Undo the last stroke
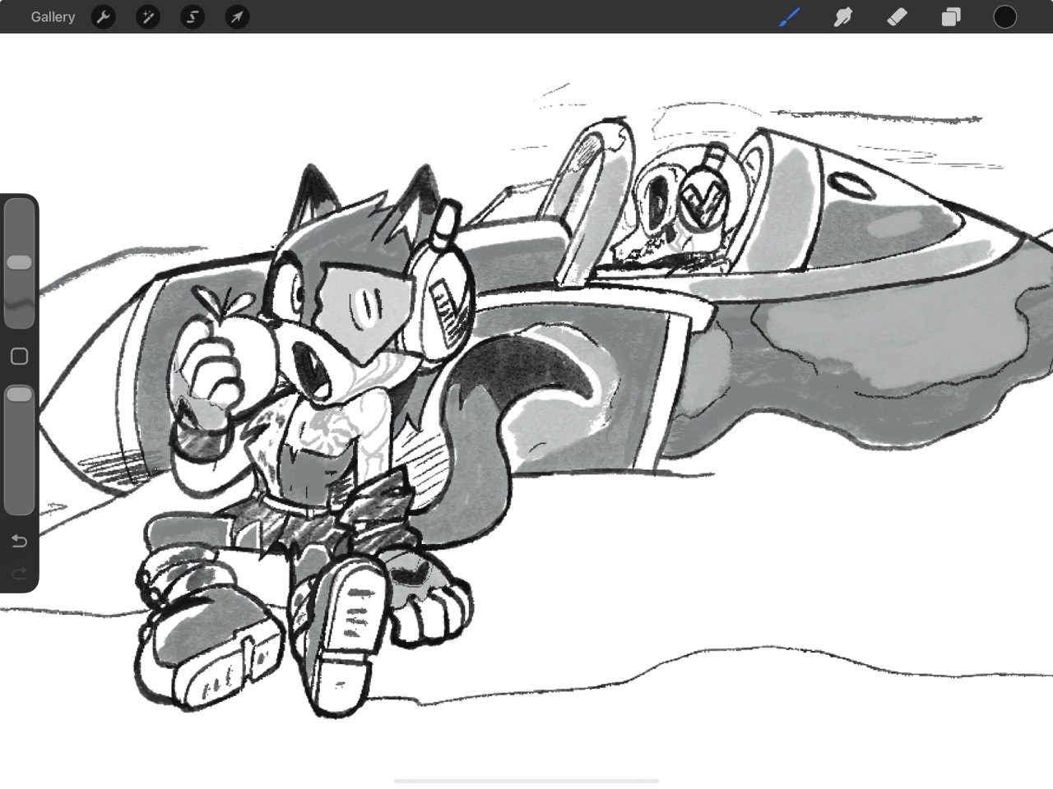 pyautogui.click(x=19, y=540)
